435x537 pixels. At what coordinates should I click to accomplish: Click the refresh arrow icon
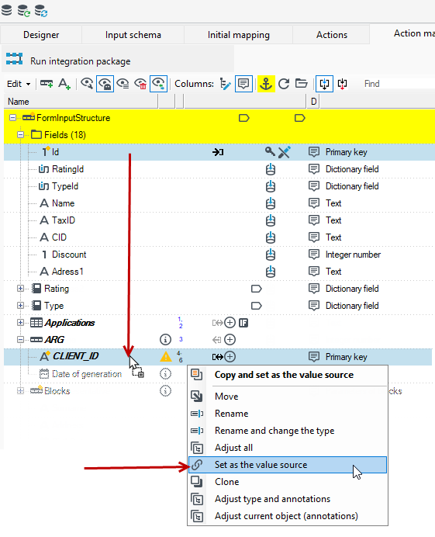pos(284,84)
